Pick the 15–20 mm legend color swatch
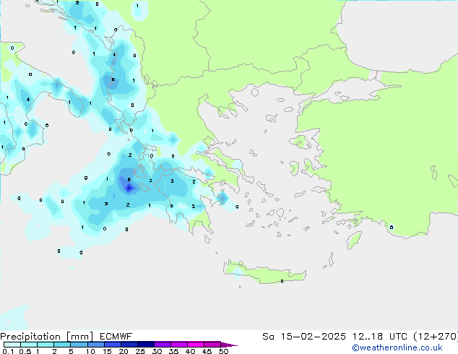 pos(113,345)
